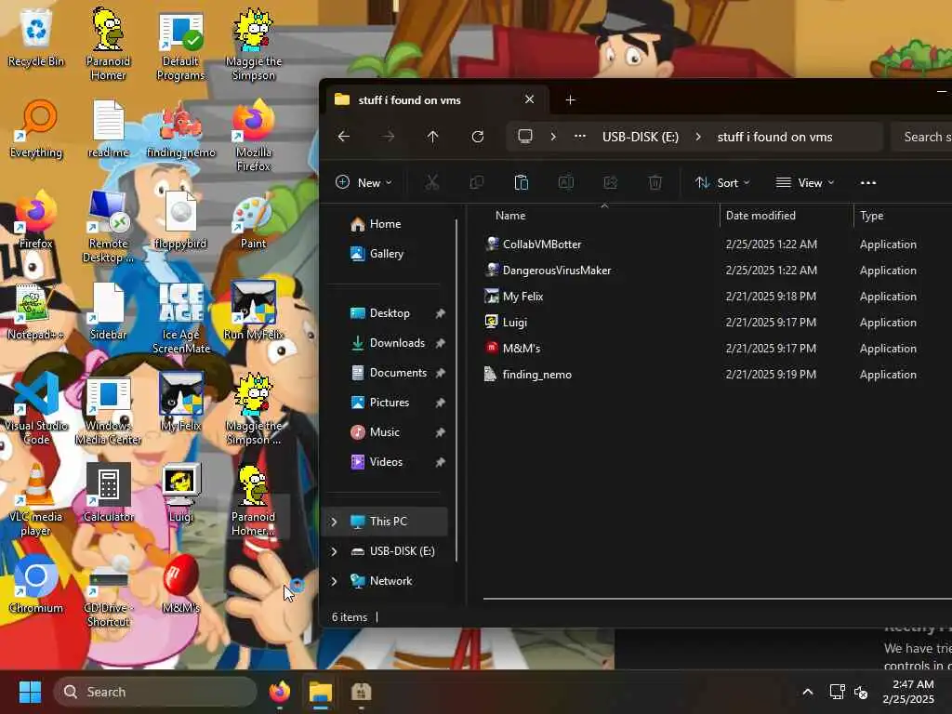Click the taskbar clock showing 2:47 AM
952x714 pixels.
908,692
